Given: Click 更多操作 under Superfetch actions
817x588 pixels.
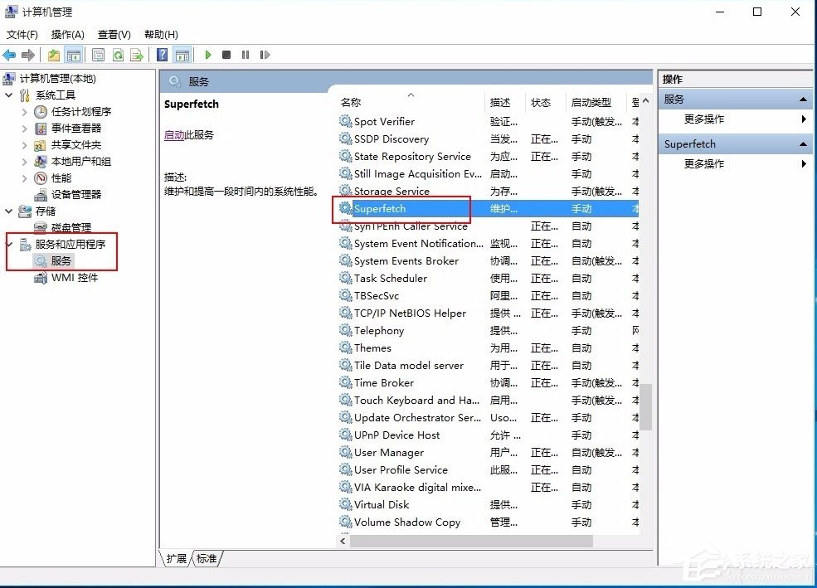Looking at the screenshot, I should coord(704,163).
